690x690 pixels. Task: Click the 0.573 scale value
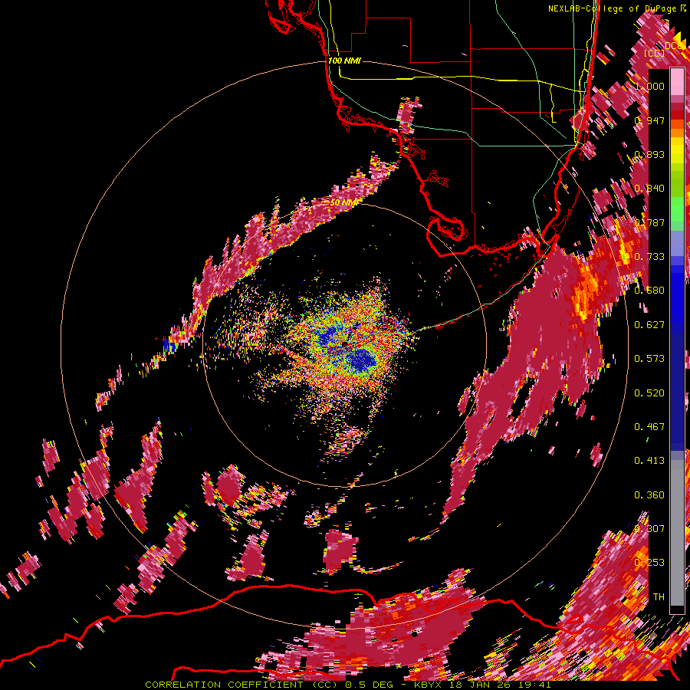pyautogui.click(x=649, y=359)
